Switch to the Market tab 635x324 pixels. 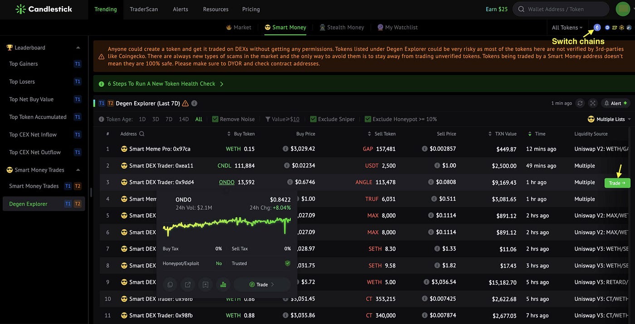click(x=239, y=28)
